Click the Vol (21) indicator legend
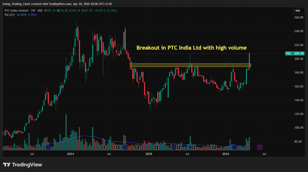This screenshot has height=172, width=308. [10, 15]
